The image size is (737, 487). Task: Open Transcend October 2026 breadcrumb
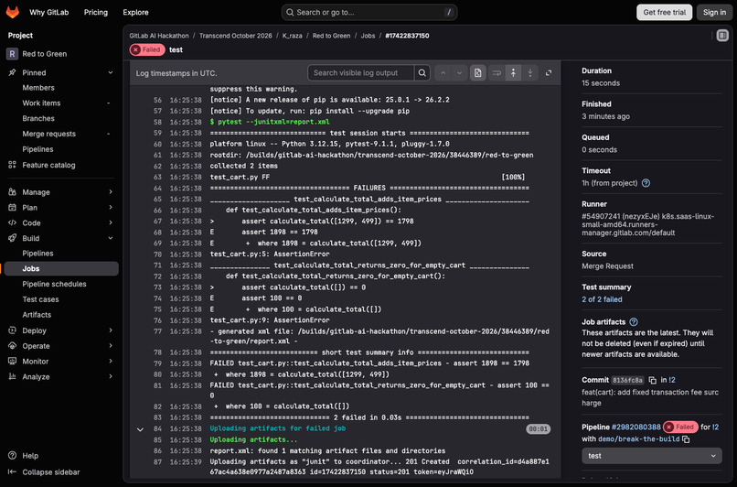tap(236, 36)
